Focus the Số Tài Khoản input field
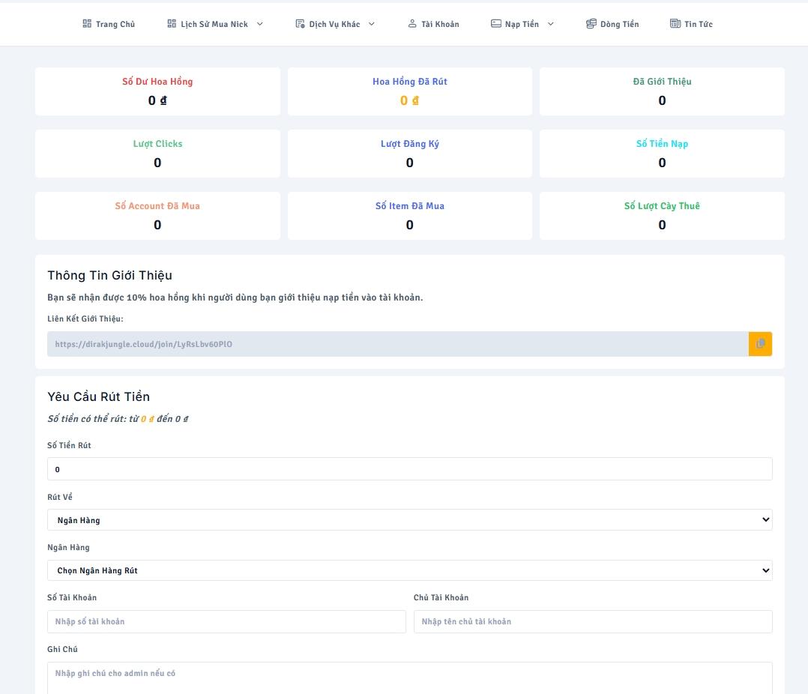808x694 pixels. [226, 621]
